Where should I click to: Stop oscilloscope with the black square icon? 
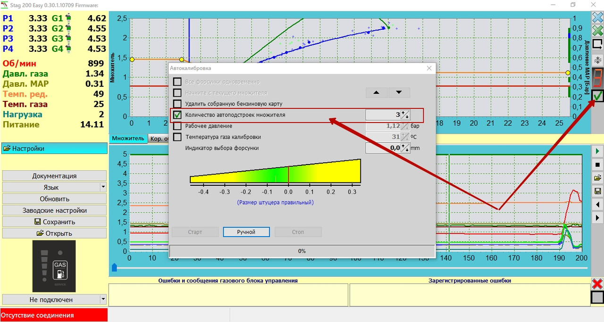tap(597, 165)
